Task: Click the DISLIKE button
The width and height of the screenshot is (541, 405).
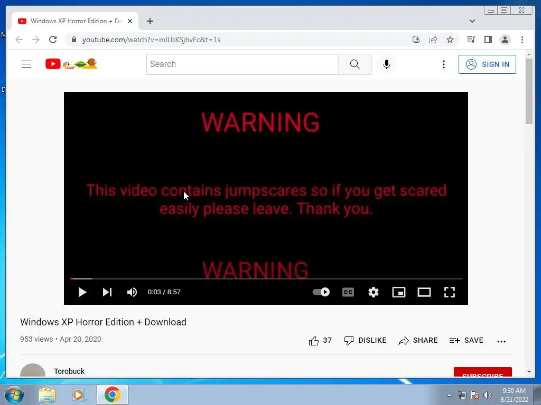Action: [x=365, y=341]
